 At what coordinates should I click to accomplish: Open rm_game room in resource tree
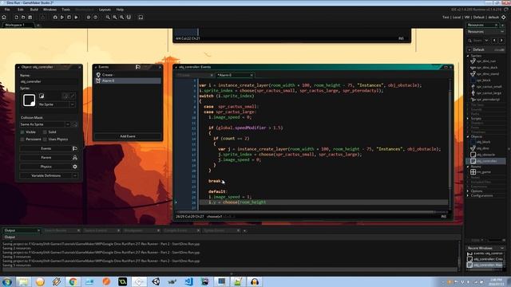tap(484, 172)
